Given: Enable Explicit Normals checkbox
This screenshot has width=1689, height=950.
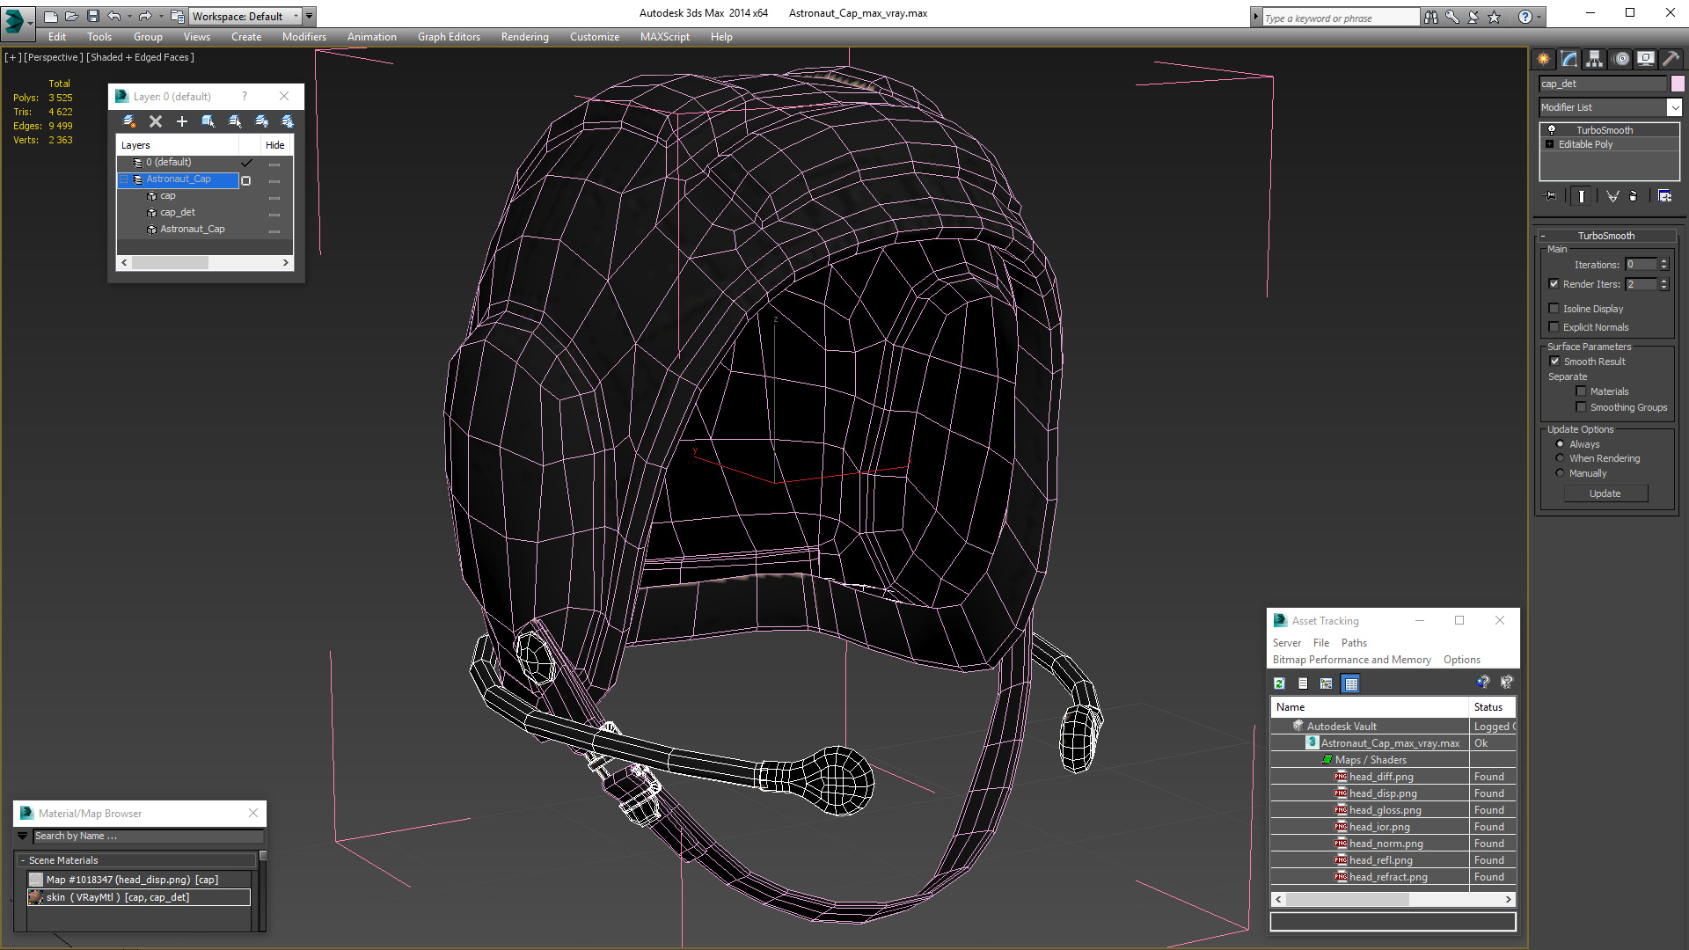Looking at the screenshot, I should (1554, 327).
